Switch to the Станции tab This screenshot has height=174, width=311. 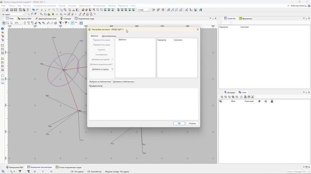(x=66, y=18)
